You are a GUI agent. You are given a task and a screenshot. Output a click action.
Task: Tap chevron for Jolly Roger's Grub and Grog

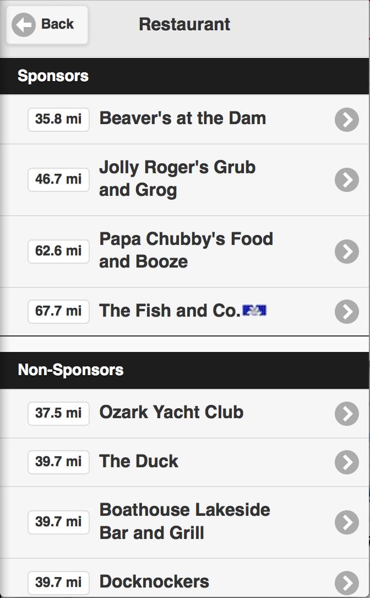pyautogui.click(x=346, y=180)
